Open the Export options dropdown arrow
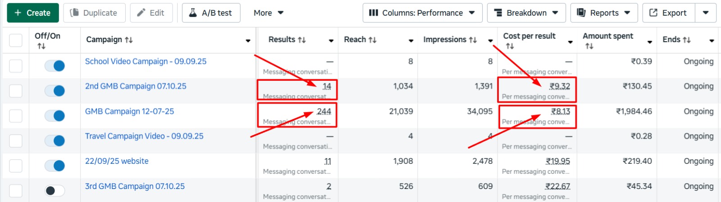Viewport: 721px width, 202px height. [x=706, y=13]
